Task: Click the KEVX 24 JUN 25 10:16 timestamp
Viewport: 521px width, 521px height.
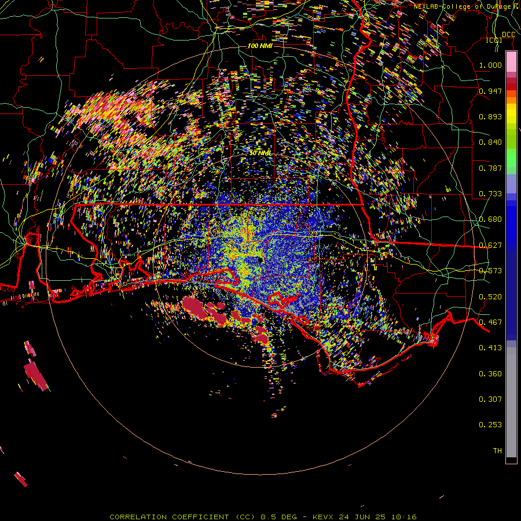Action: click(x=365, y=517)
